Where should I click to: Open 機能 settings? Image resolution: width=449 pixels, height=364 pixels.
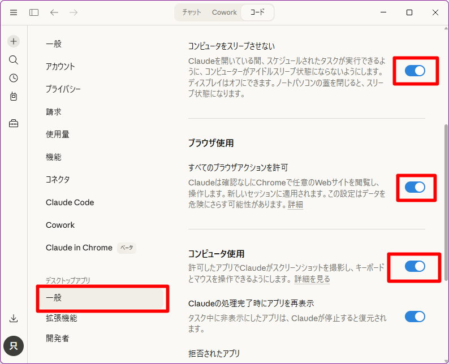coord(54,157)
